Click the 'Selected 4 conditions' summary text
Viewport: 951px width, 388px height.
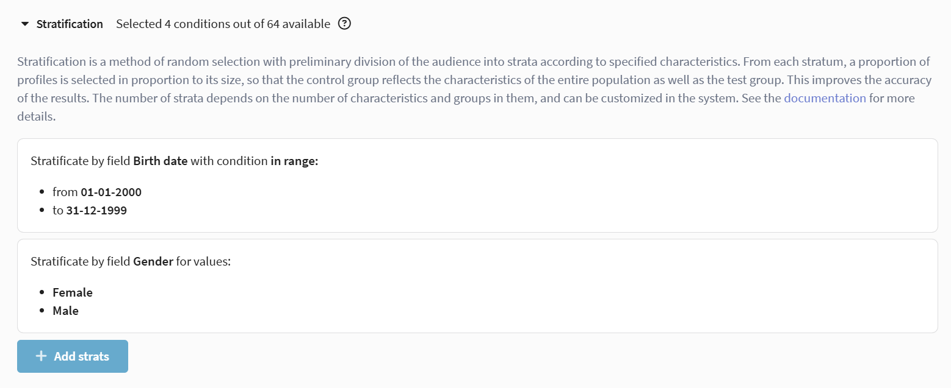pos(183,24)
